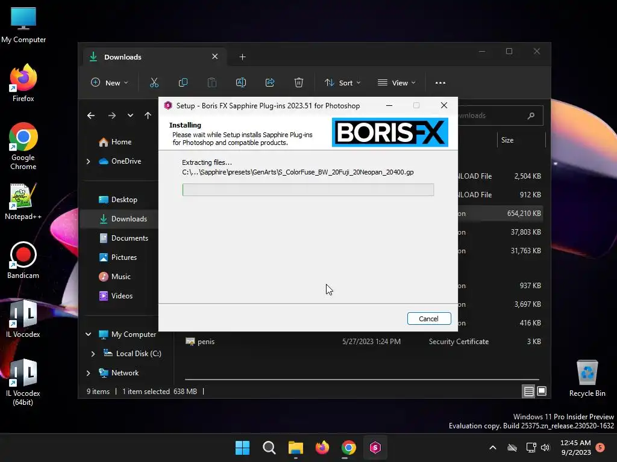Open the volume speaker tray icon
This screenshot has width=617, height=462.
(x=545, y=448)
